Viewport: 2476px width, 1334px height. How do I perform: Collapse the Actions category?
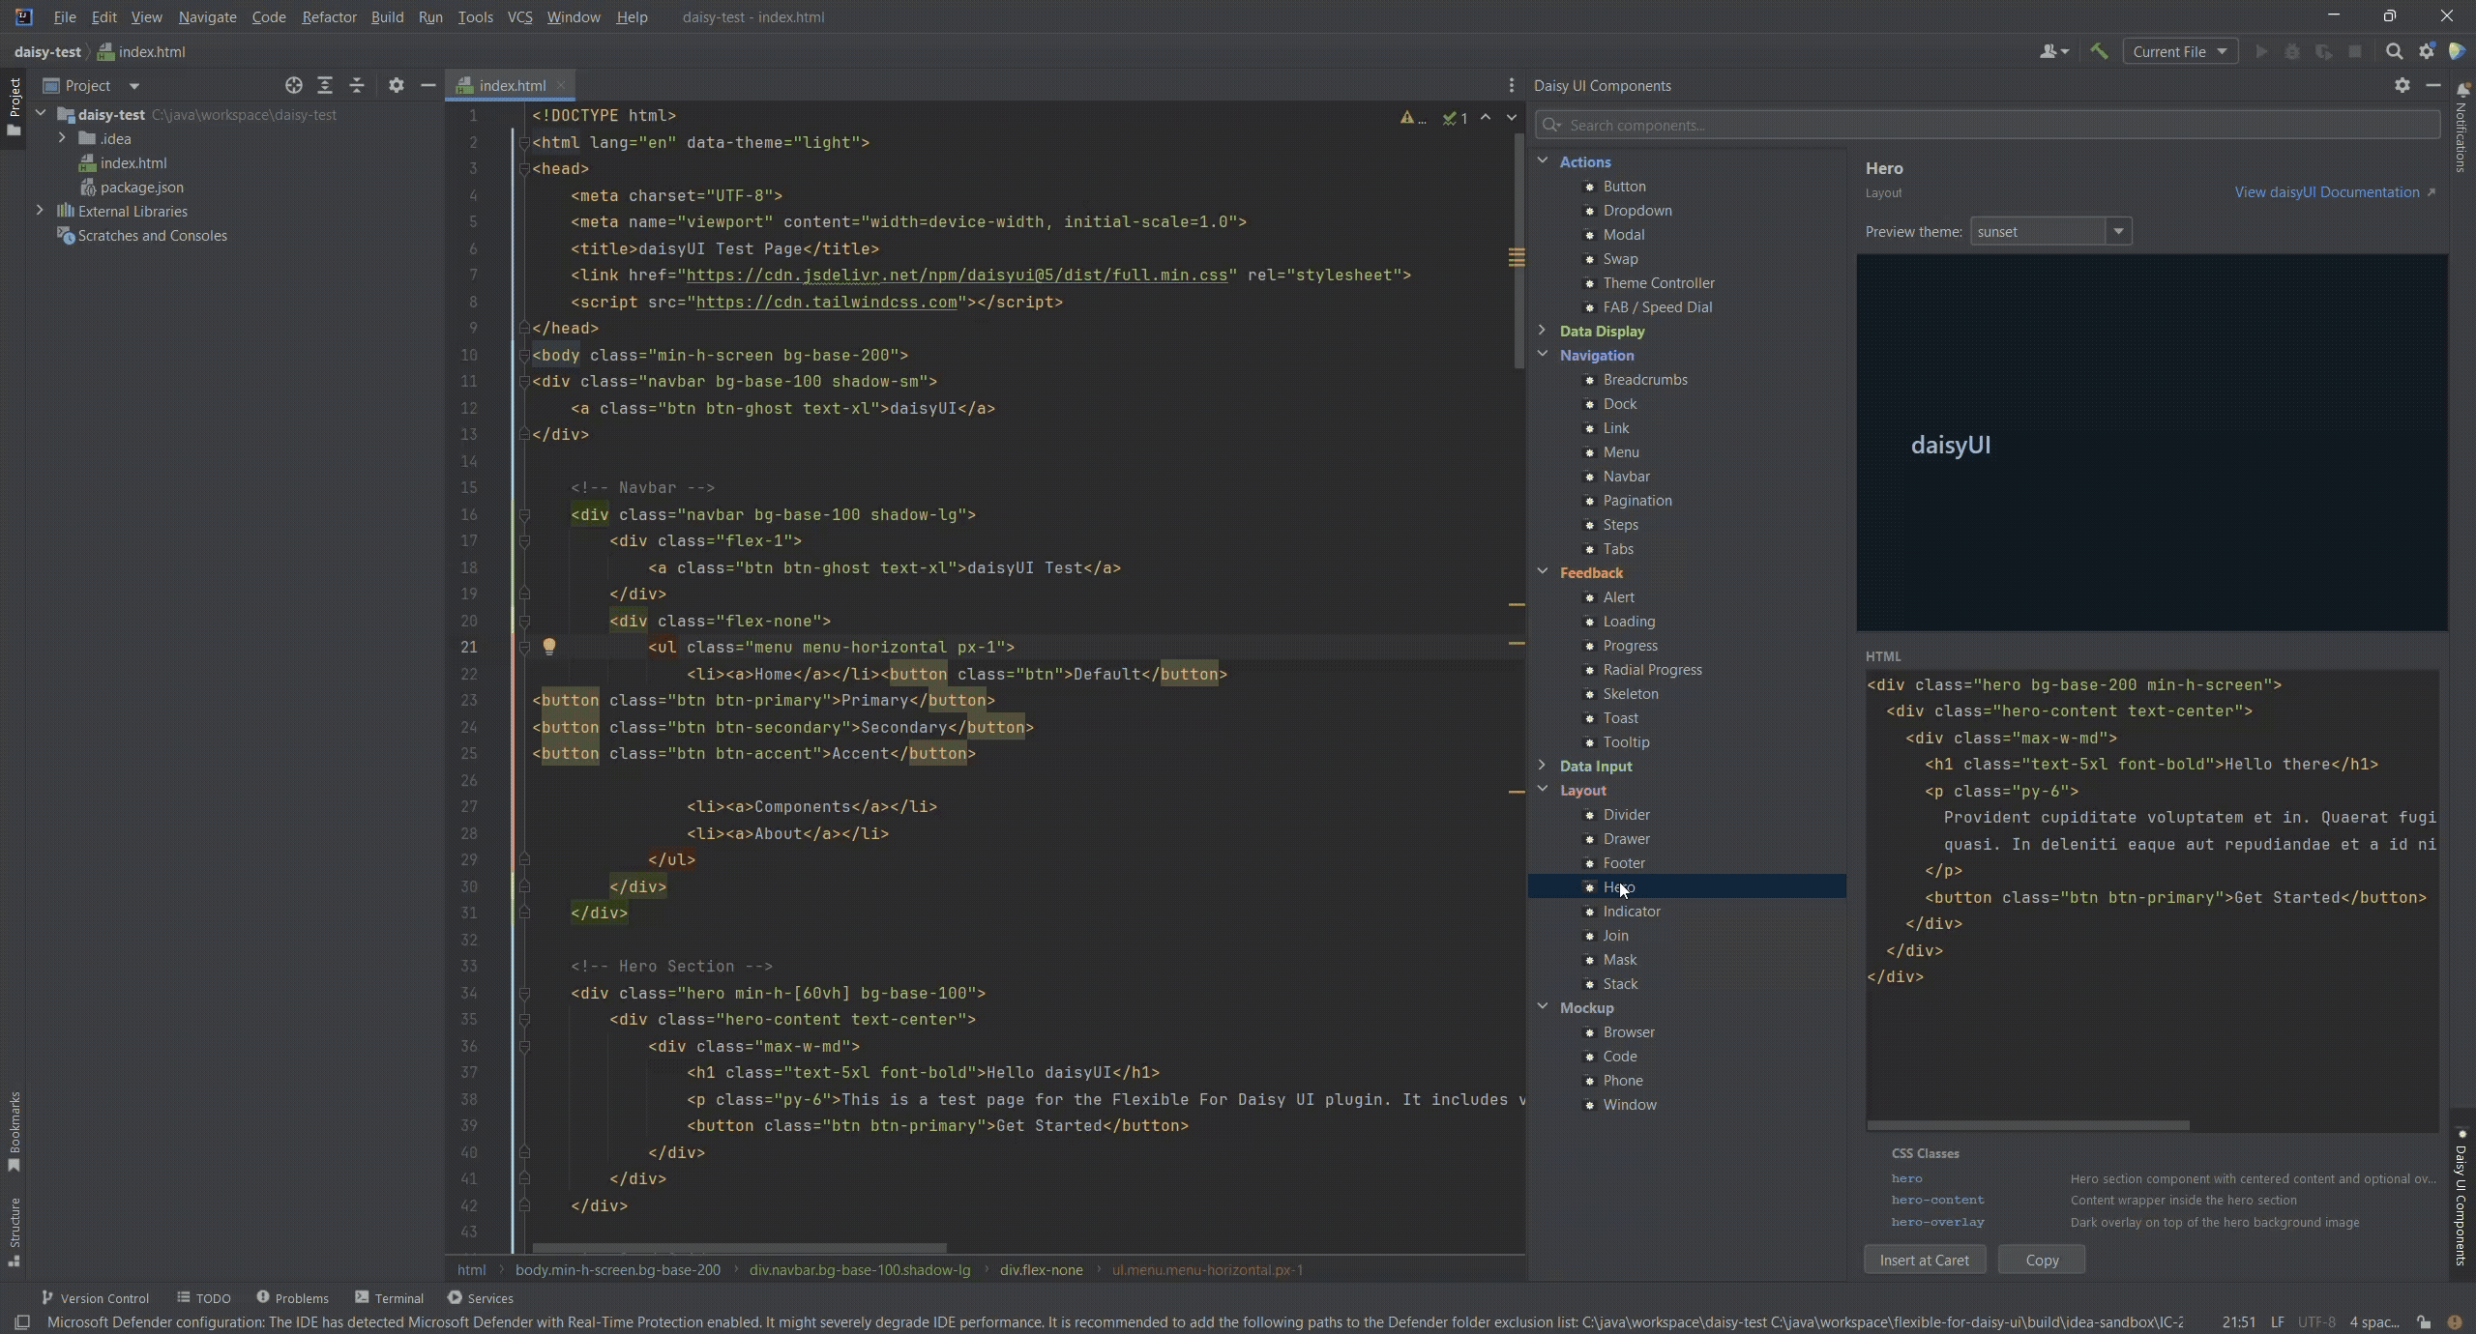click(1543, 160)
